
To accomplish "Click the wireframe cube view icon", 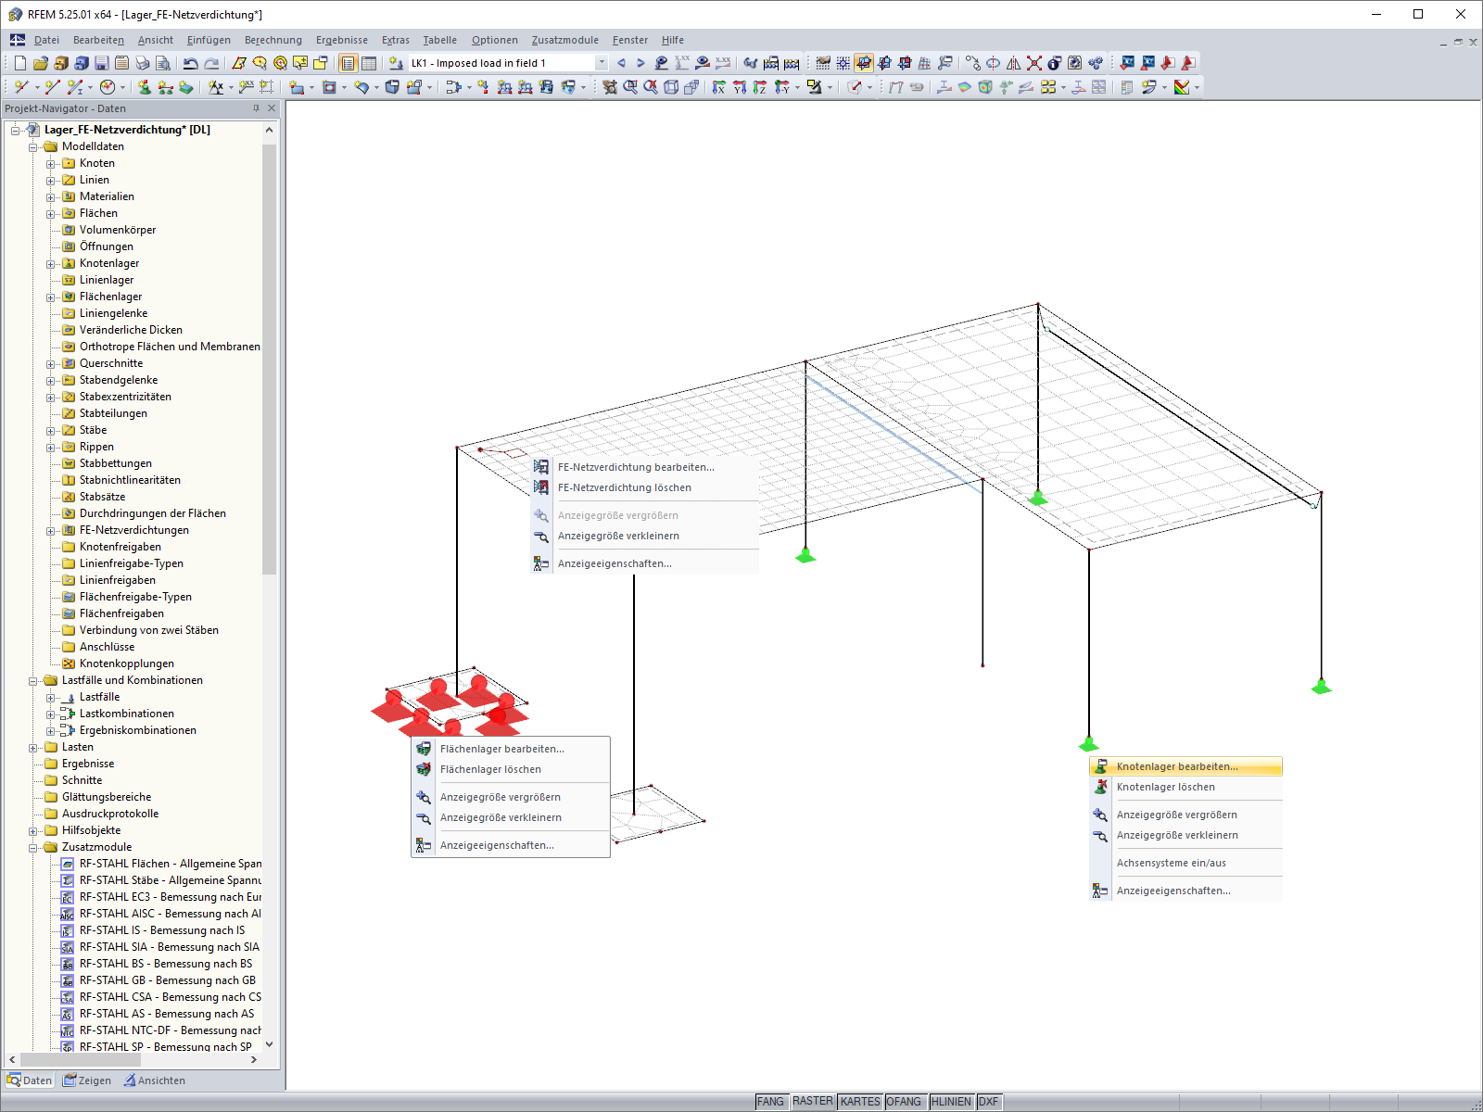I will pos(671,87).
